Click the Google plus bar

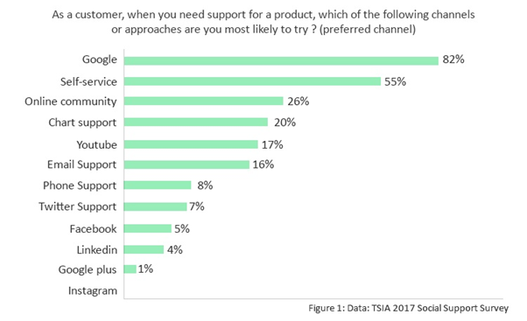130,269
